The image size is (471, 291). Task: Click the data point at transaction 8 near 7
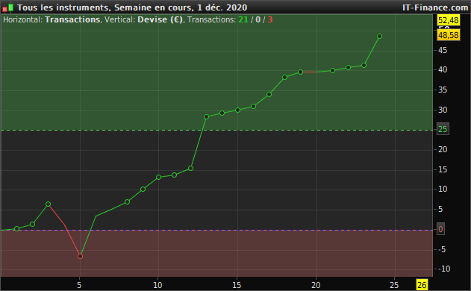coord(127,201)
